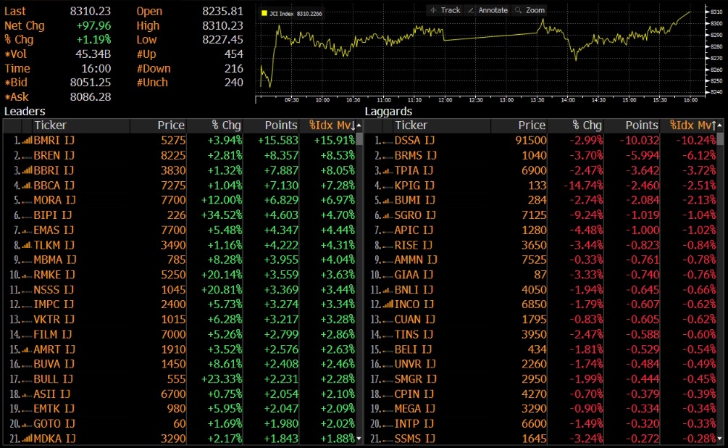Click the yellow JCI Index legend swatch

pyautogui.click(x=264, y=13)
